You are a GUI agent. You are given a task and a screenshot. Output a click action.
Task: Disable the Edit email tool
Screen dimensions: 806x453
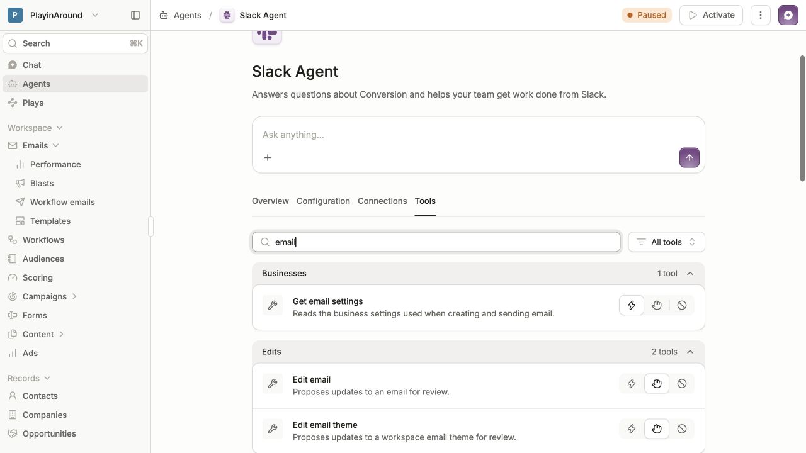[x=682, y=383]
